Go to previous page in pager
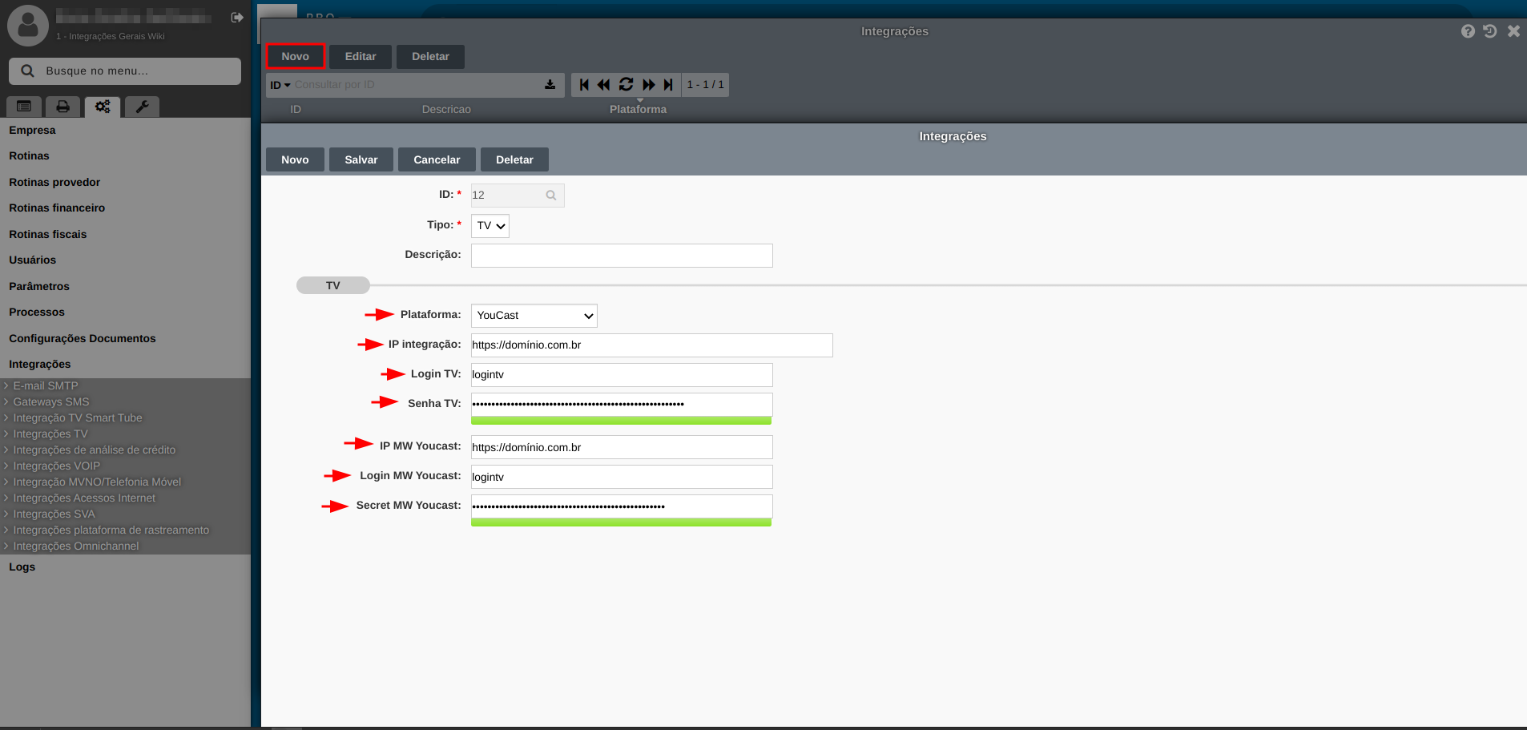 (x=603, y=85)
